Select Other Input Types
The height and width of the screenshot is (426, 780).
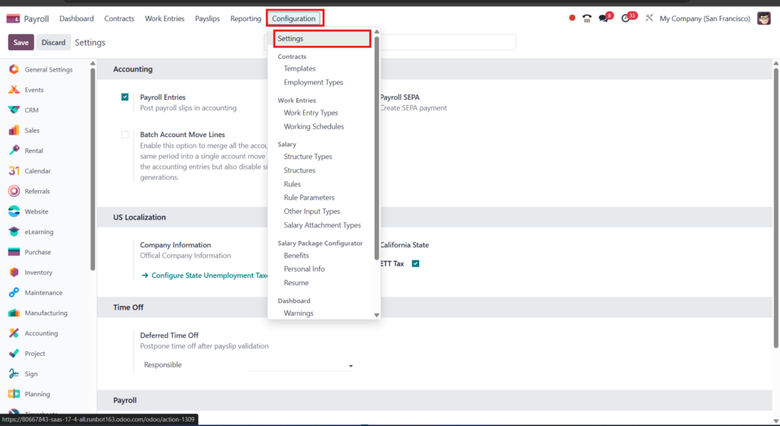pyautogui.click(x=312, y=211)
